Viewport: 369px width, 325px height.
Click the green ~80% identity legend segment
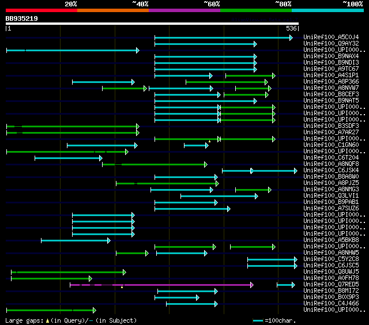(256, 10)
